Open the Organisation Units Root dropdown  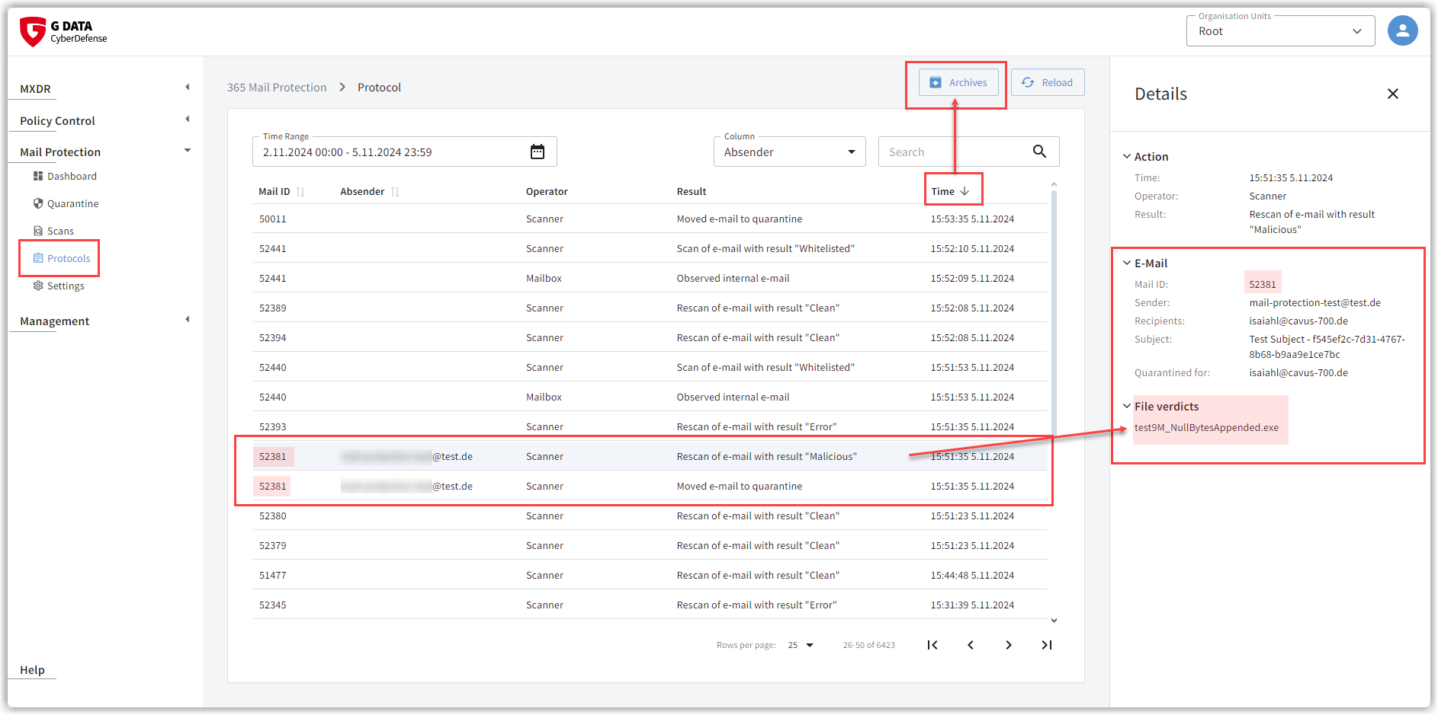tap(1280, 31)
